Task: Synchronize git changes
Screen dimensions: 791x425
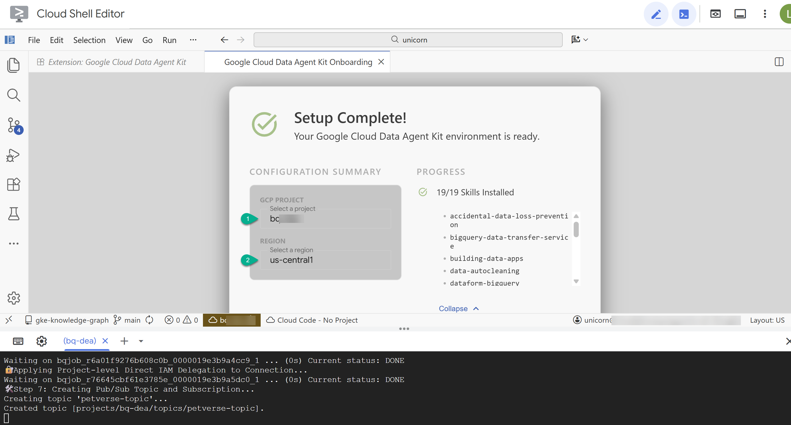Action: pyautogui.click(x=149, y=320)
